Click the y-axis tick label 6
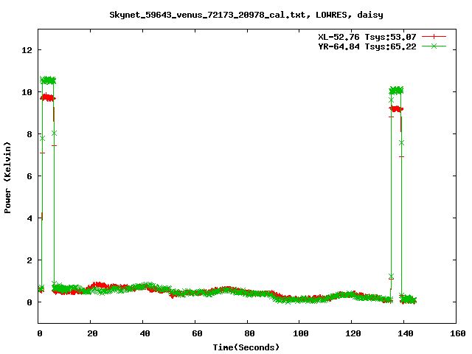 click(x=29, y=176)
